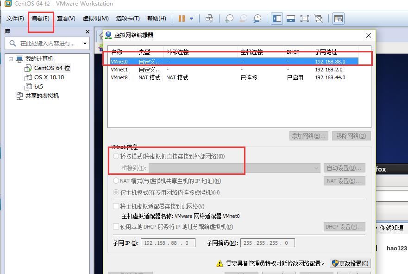Click the 添加网络(E)... button
The image size is (408, 274).
point(308,136)
